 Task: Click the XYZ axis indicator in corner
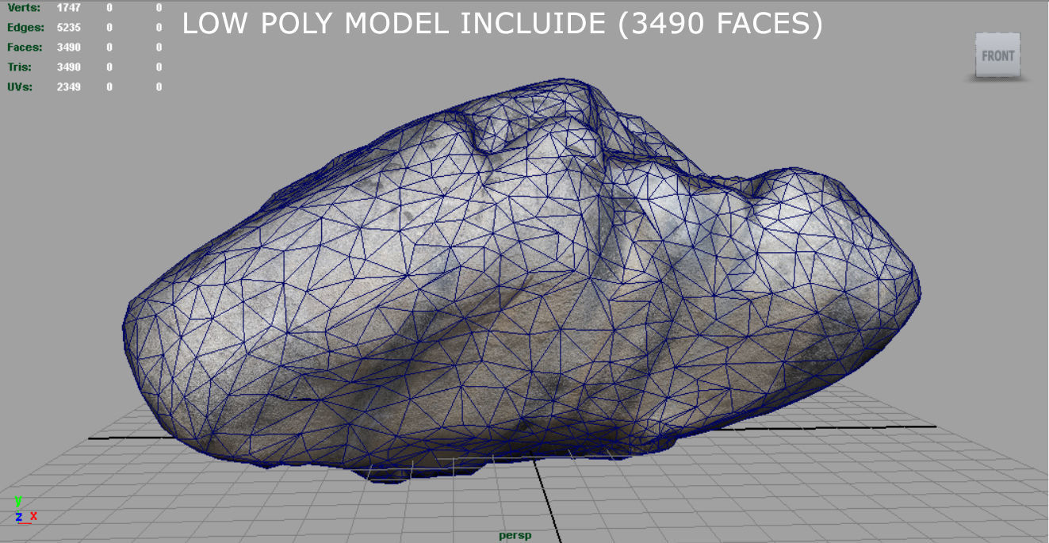point(25,510)
